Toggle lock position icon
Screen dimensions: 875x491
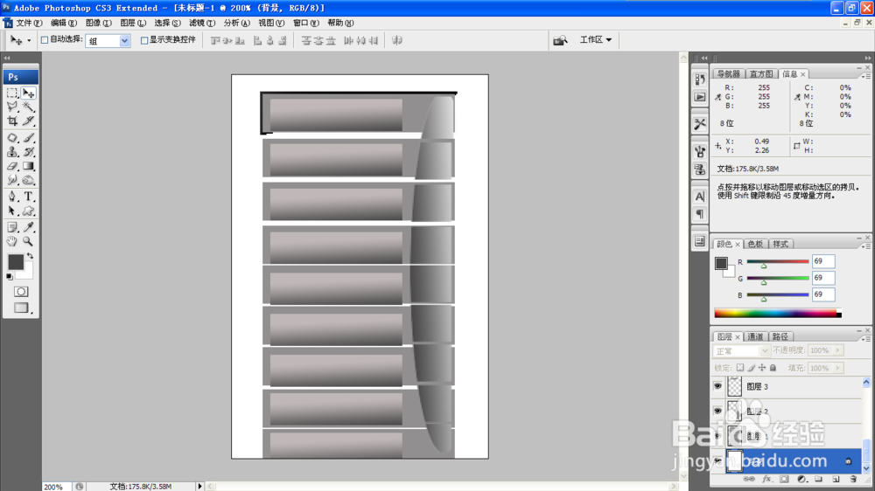(x=762, y=368)
